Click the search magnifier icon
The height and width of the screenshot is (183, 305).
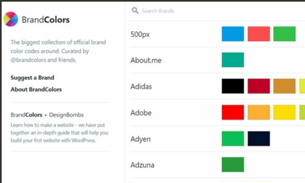135,10
